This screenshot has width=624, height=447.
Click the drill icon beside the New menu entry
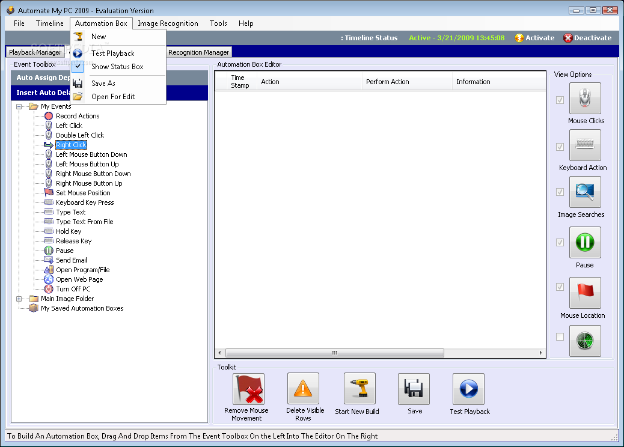78,37
